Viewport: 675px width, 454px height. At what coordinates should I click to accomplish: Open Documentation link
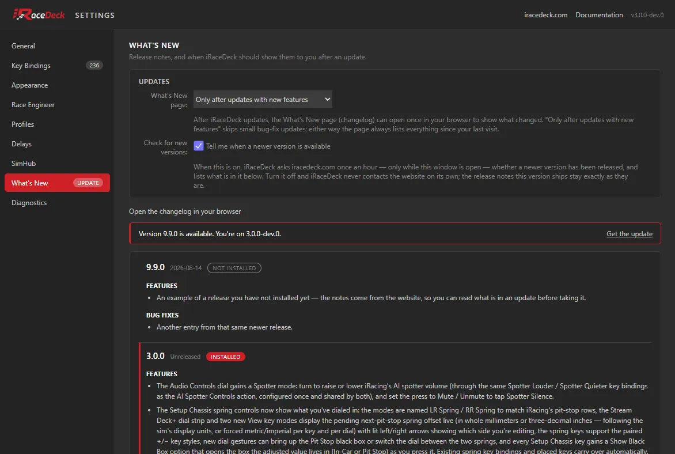coord(599,14)
